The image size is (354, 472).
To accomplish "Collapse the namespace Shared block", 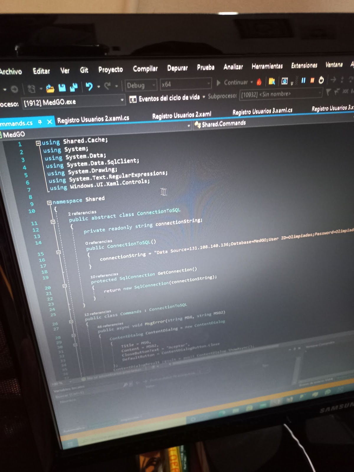I will [50, 203].
